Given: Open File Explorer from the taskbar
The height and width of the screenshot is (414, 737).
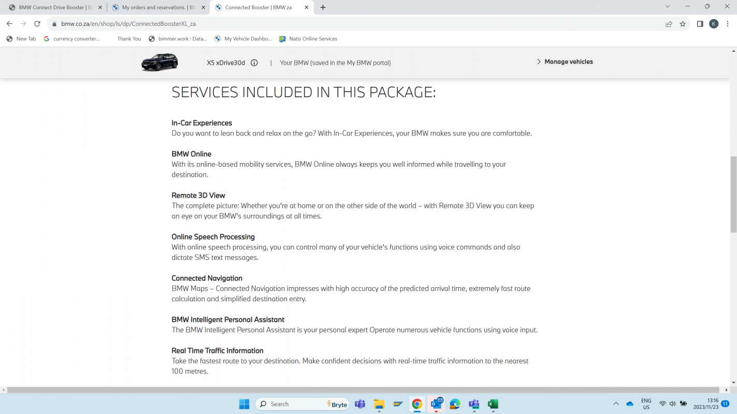Looking at the screenshot, I should point(379,404).
